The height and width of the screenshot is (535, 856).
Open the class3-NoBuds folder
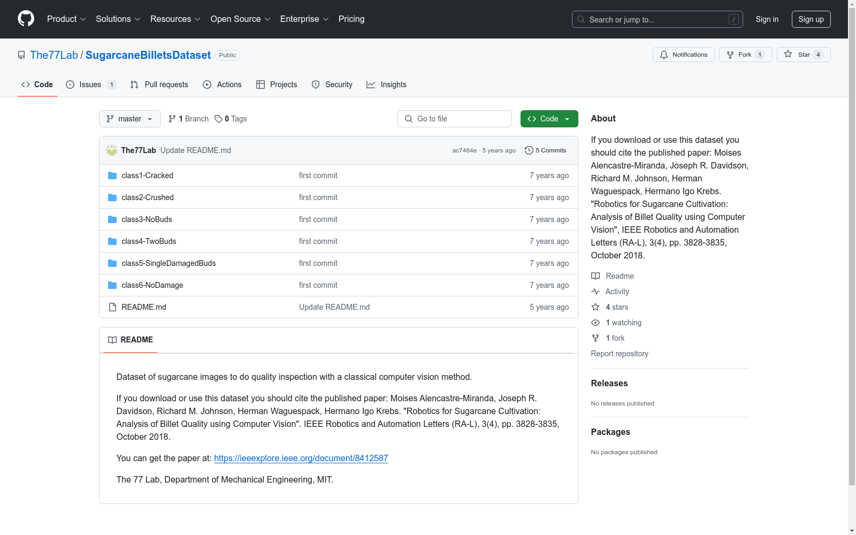(x=147, y=219)
